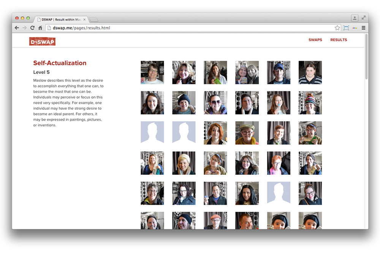Click the D-SWAP logo
Screen dimensions: 380x254
point(42,41)
